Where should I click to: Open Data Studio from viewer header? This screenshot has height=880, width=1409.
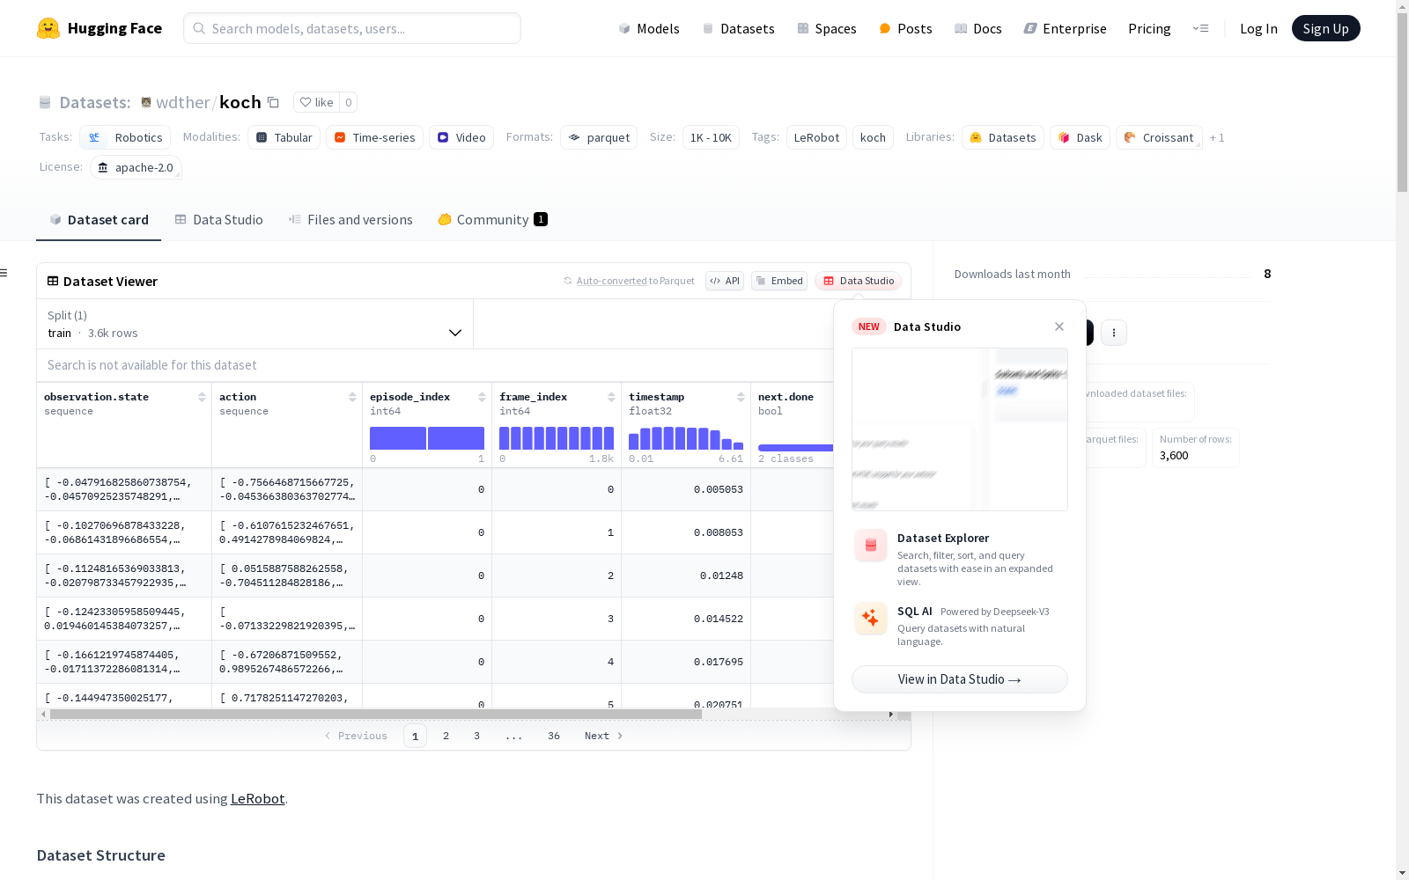click(x=858, y=281)
